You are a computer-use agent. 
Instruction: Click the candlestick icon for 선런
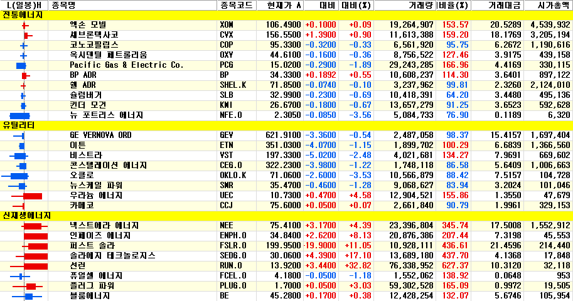(29, 267)
